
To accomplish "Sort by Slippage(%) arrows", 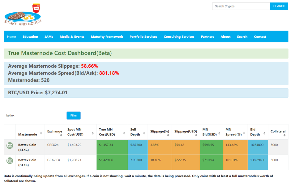I will [168, 135].
